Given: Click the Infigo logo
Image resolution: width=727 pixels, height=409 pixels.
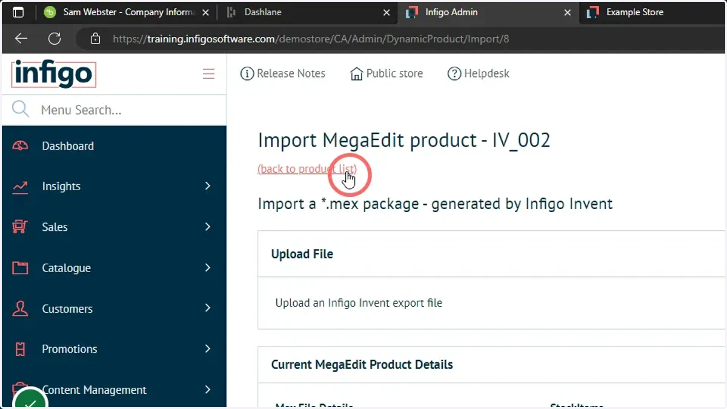Looking at the screenshot, I should [x=53, y=74].
